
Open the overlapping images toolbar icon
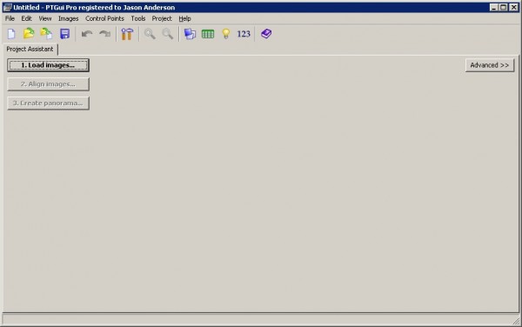(x=190, y=34)
